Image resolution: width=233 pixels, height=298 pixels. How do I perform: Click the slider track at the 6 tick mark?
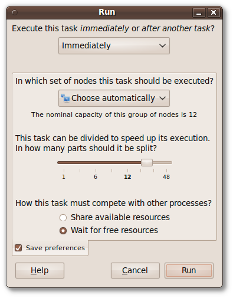(96, 163)
